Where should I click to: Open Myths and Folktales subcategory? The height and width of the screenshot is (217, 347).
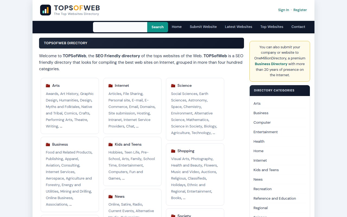63,107
